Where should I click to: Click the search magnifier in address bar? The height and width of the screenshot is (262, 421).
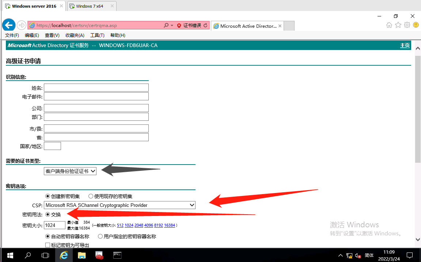(x=166, y=25)
